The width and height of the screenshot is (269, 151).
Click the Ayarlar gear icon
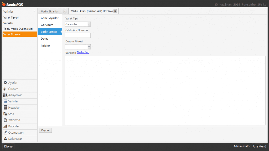(x=5, y=83)
